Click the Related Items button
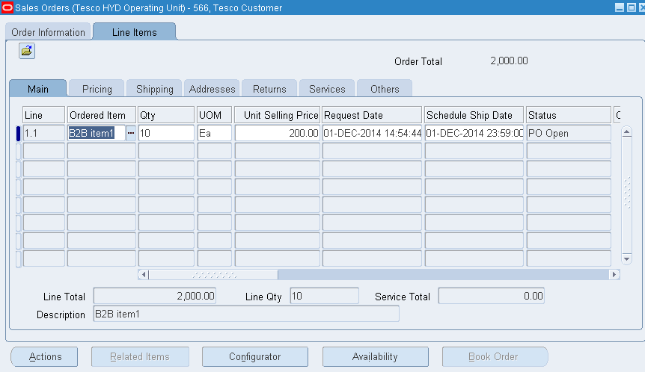This screenshot has width=645, height=372. point(140,356)
